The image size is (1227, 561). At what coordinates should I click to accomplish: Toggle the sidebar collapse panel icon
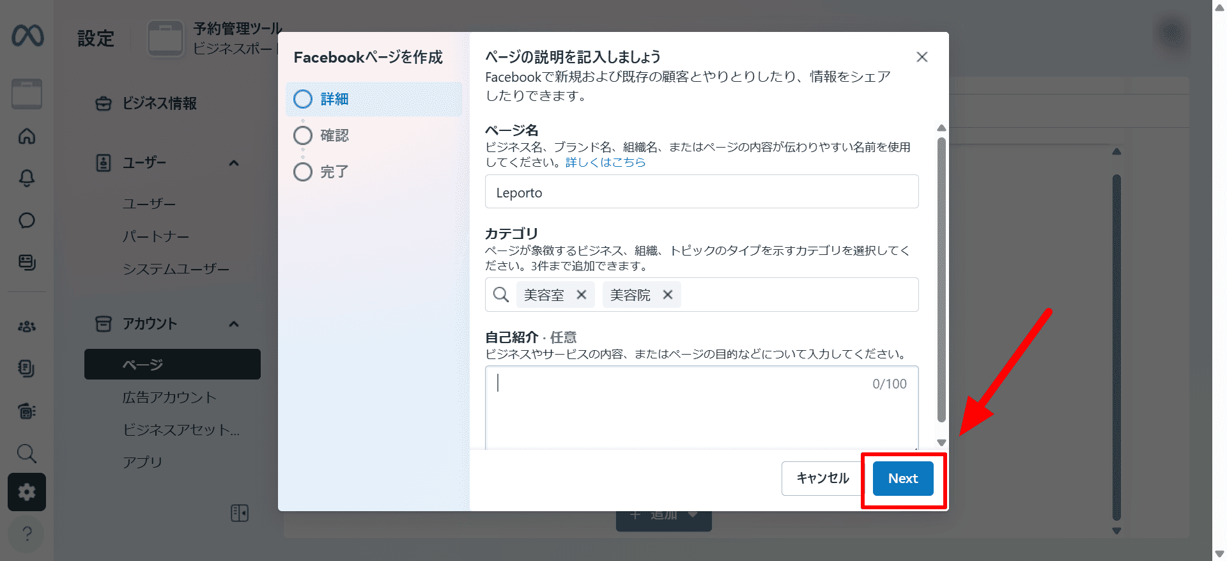240,513
